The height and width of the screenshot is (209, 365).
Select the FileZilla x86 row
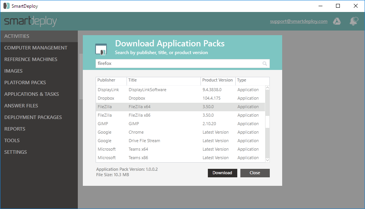[180, 116]
